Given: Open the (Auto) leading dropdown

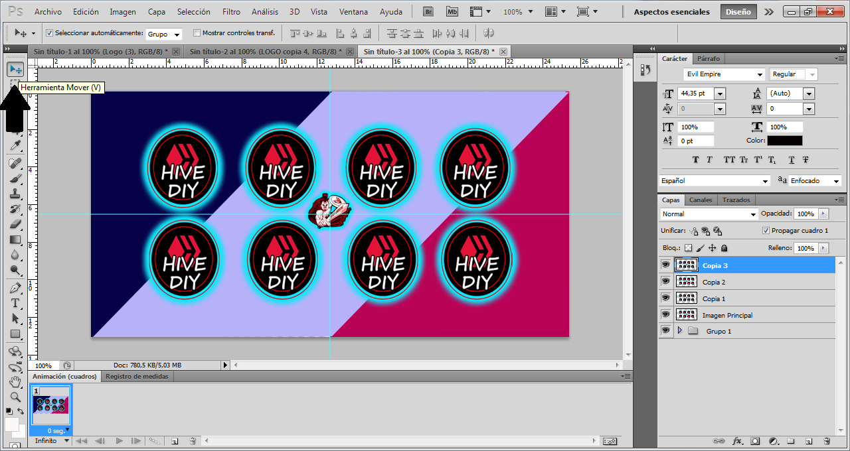Looking at the screenshot, I should click(809, 94).
